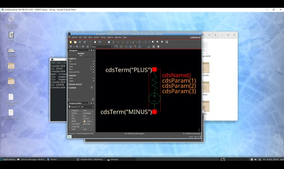The height and width of the screenshot is (169, 284).
Task: Click the Open folder toolbar icon
Action: click(75, 42)
